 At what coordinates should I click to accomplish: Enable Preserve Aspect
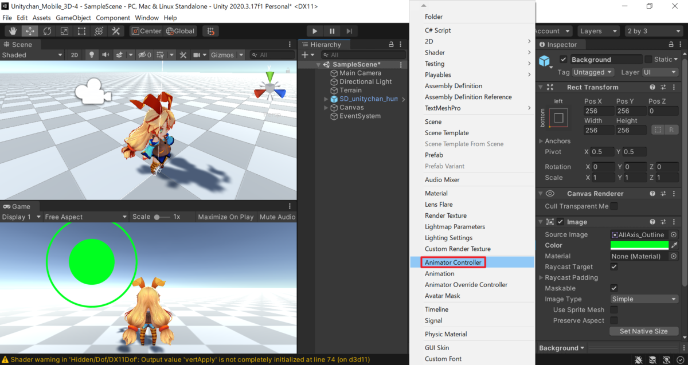click(x=614, y=321)
